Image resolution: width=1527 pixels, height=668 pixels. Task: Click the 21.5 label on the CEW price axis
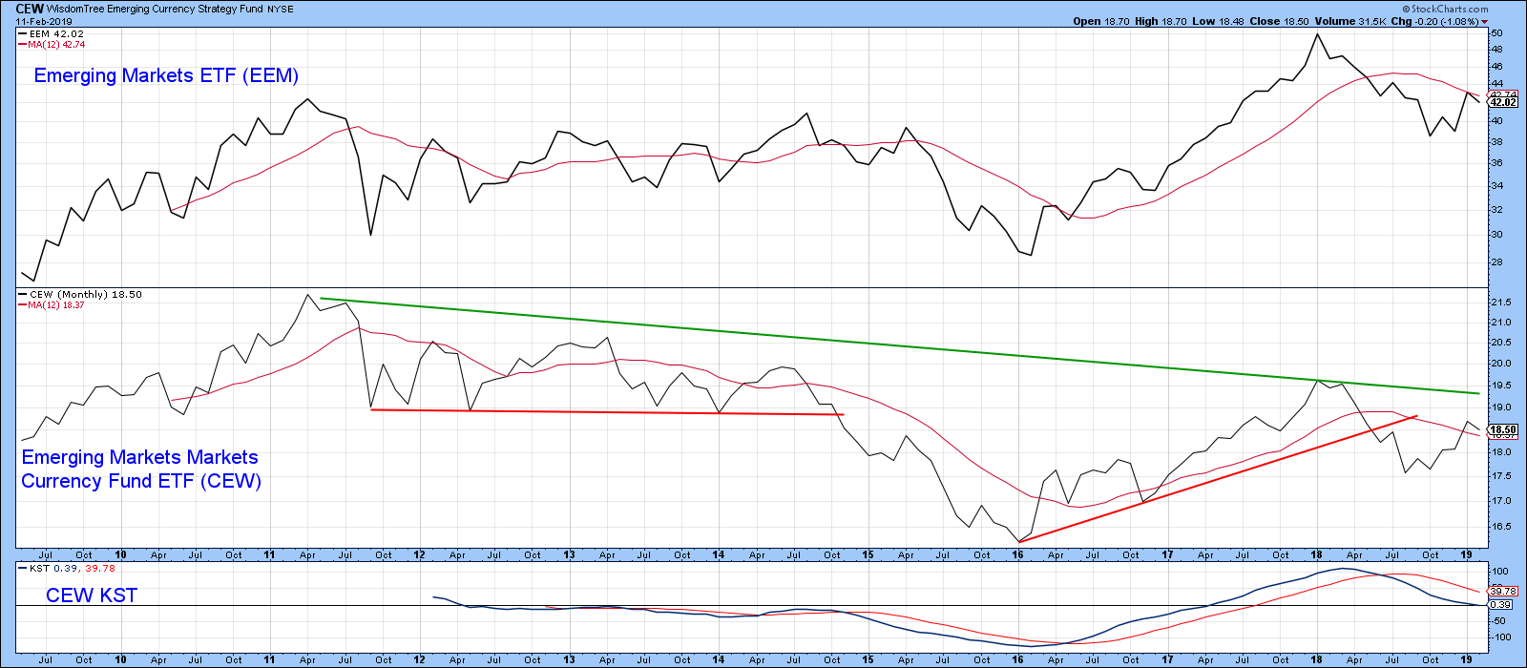(x=1500, y=303)
